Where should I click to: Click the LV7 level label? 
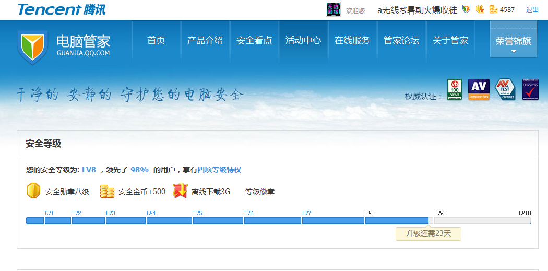[x=306, y=214]
